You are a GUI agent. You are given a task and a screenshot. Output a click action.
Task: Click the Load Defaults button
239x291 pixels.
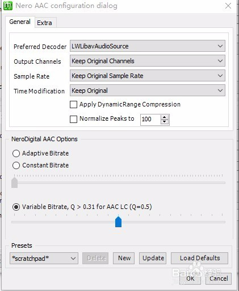click(x=200, y=258)
